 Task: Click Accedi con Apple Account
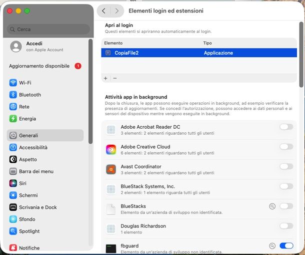pyautogui.click(x=44, y=46)
